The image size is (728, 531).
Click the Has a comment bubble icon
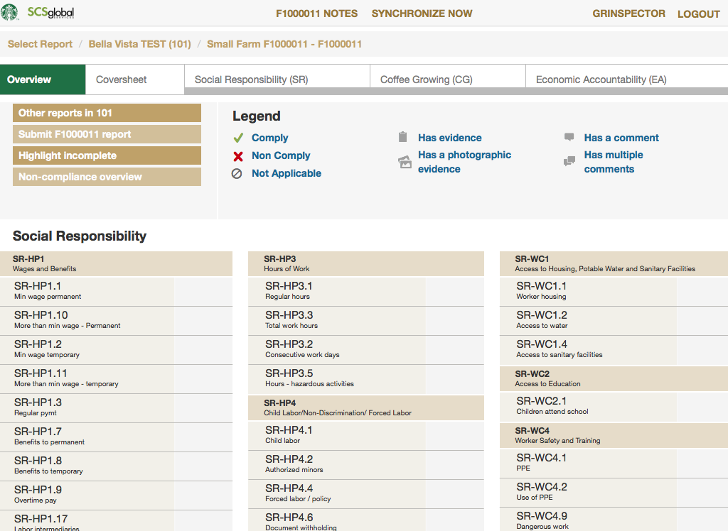(569, 138)
